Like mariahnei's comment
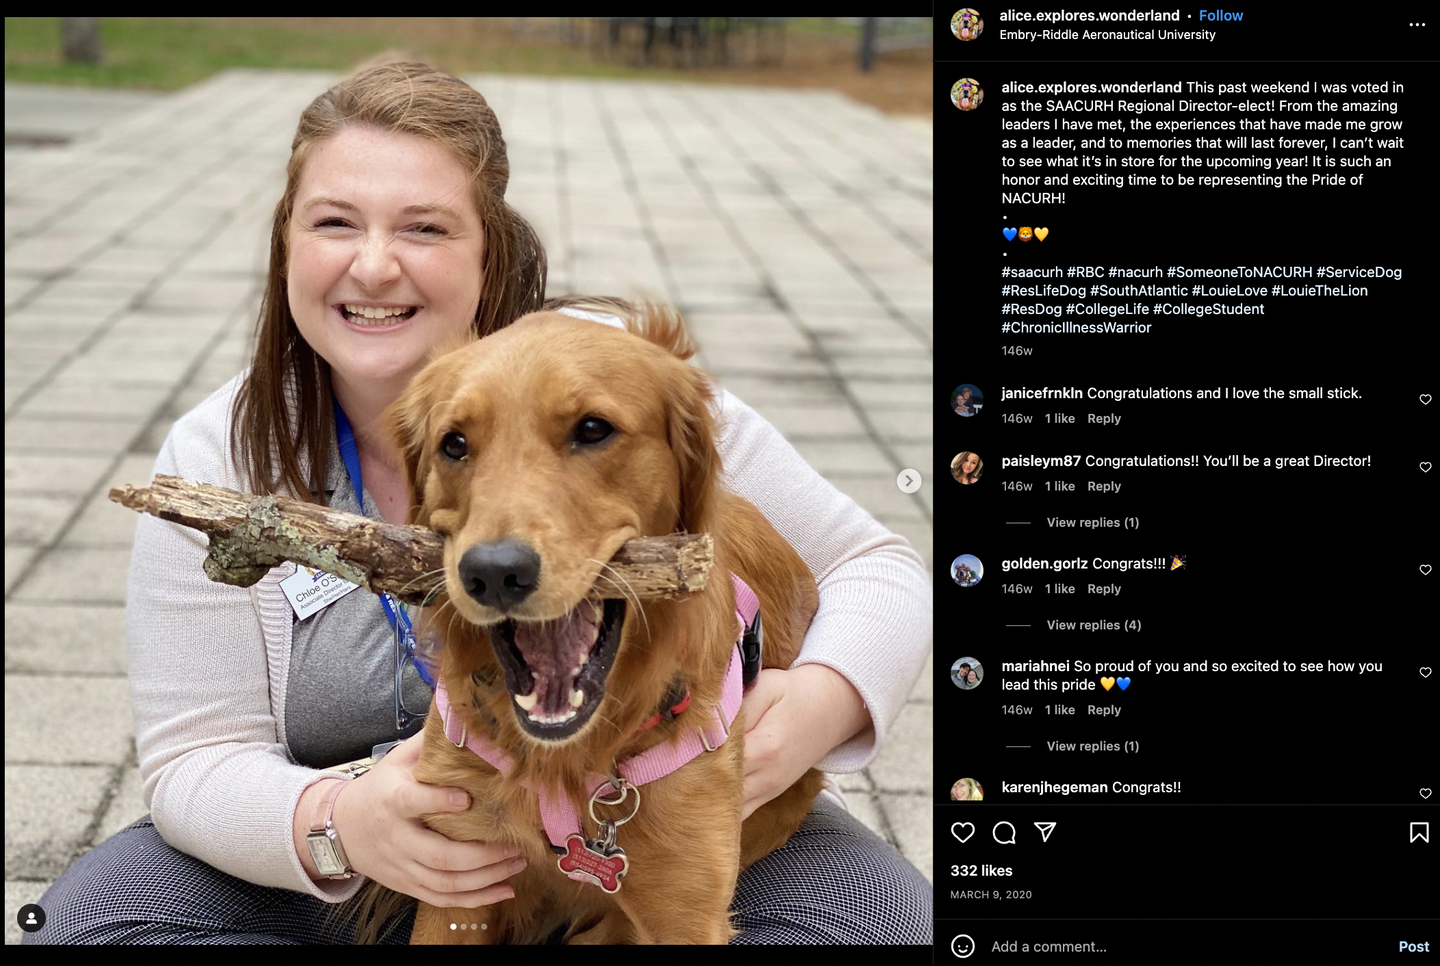 pyautogui.click(x=1426, y=673)
